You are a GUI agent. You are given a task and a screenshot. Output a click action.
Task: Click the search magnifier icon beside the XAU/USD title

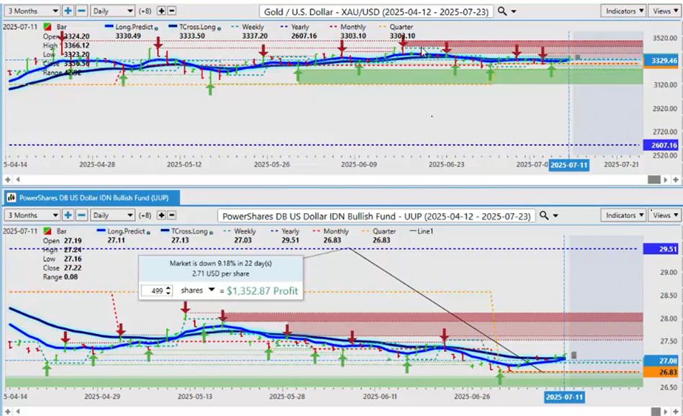point(503,12)
